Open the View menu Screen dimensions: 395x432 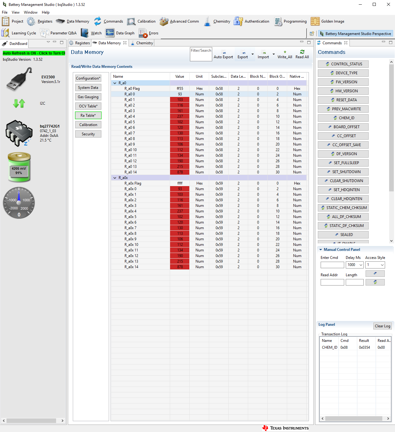tap(15, 12)
